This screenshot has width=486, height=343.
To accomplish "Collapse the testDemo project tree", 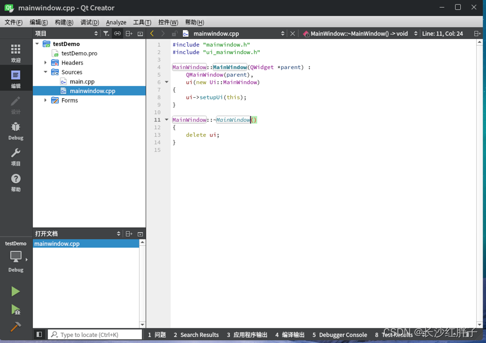I will [x=37, y=44].
